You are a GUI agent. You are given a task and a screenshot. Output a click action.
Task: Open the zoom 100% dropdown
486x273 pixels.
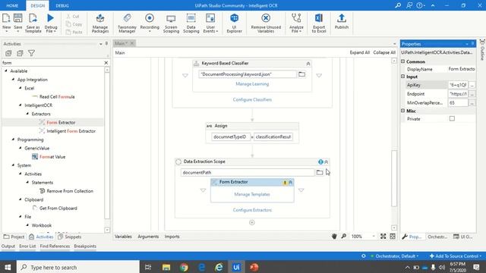point(374,236)
